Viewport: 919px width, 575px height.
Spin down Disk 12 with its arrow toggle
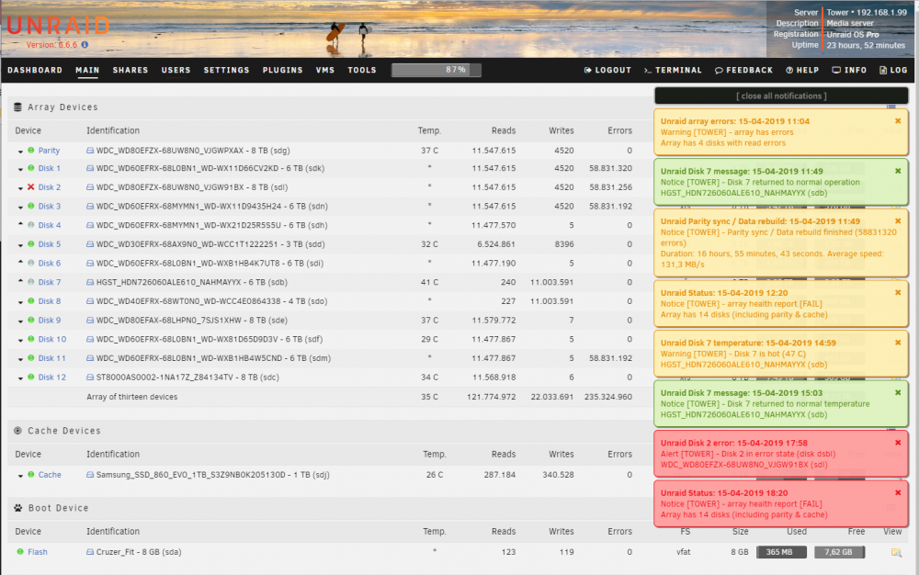(x=20, y=378)
